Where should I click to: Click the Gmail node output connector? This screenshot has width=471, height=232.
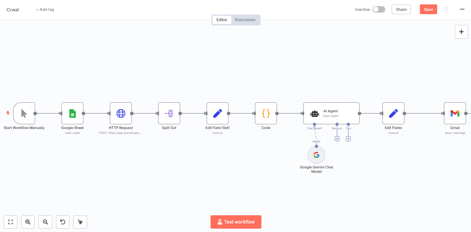pos(466,113)
